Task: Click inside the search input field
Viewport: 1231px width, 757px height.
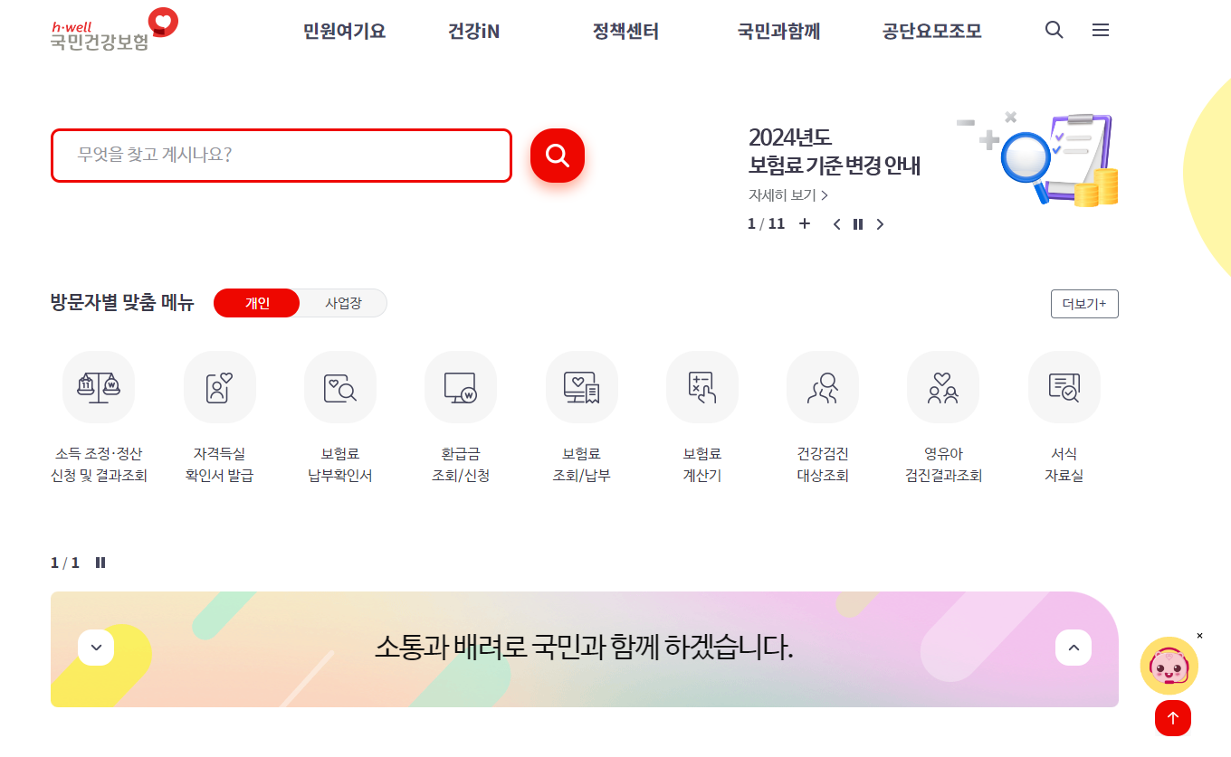Action: coord(281,155)
